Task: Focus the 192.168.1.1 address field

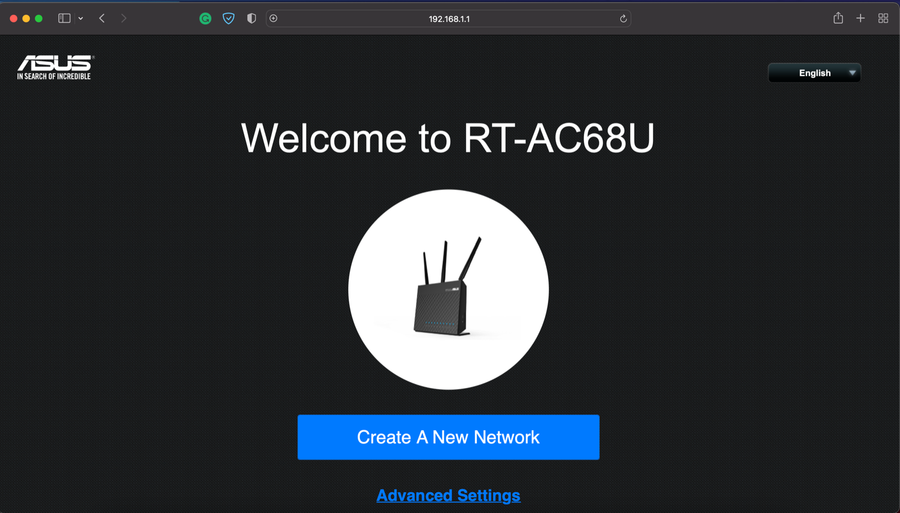Action: [449, 19]
